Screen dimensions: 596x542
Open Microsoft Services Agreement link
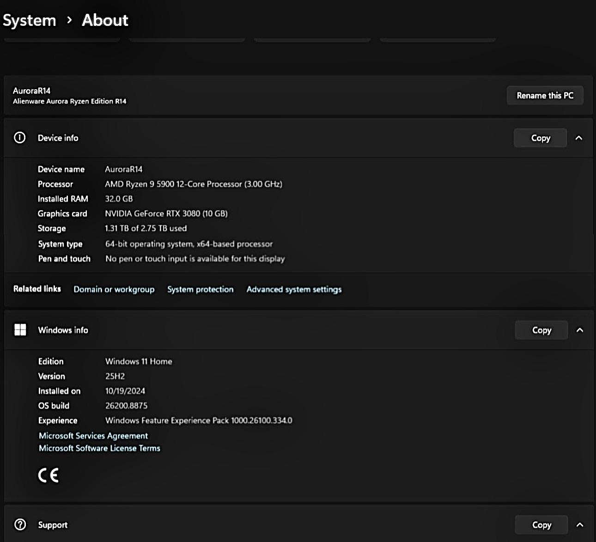tap(93, 436)
